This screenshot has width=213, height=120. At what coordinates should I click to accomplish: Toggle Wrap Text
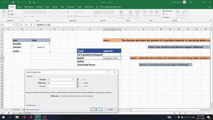(x=80, y=12)
